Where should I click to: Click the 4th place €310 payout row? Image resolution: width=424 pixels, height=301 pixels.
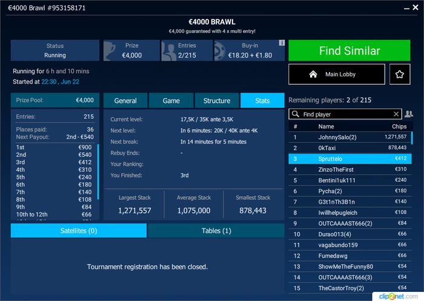click(x=54, y=170)
